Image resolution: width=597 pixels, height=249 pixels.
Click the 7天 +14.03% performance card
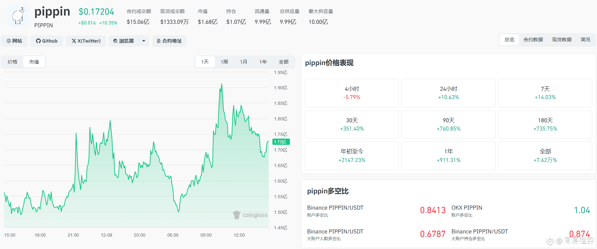click(545, 93)
